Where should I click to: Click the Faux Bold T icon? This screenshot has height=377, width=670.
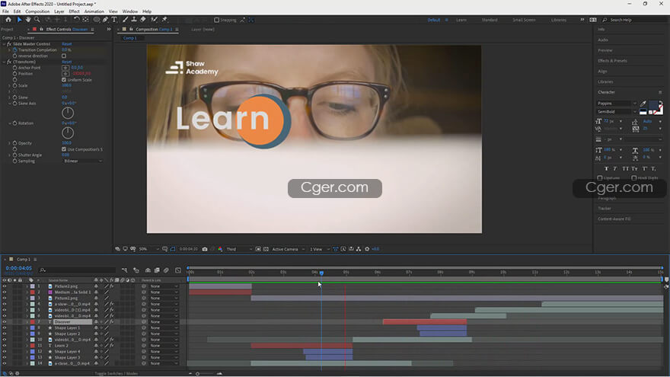coord(606,169)
